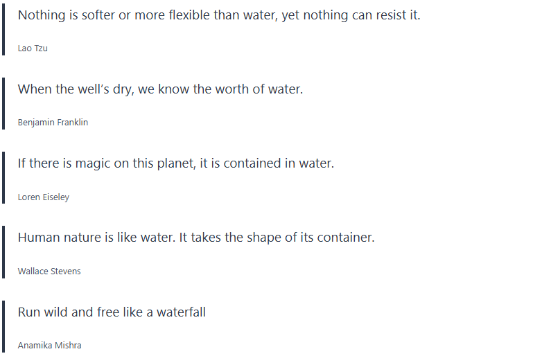This screenshot has height=356, width=560.
Task: Click the author name Lao Tzu
Action: coord(33,48)
